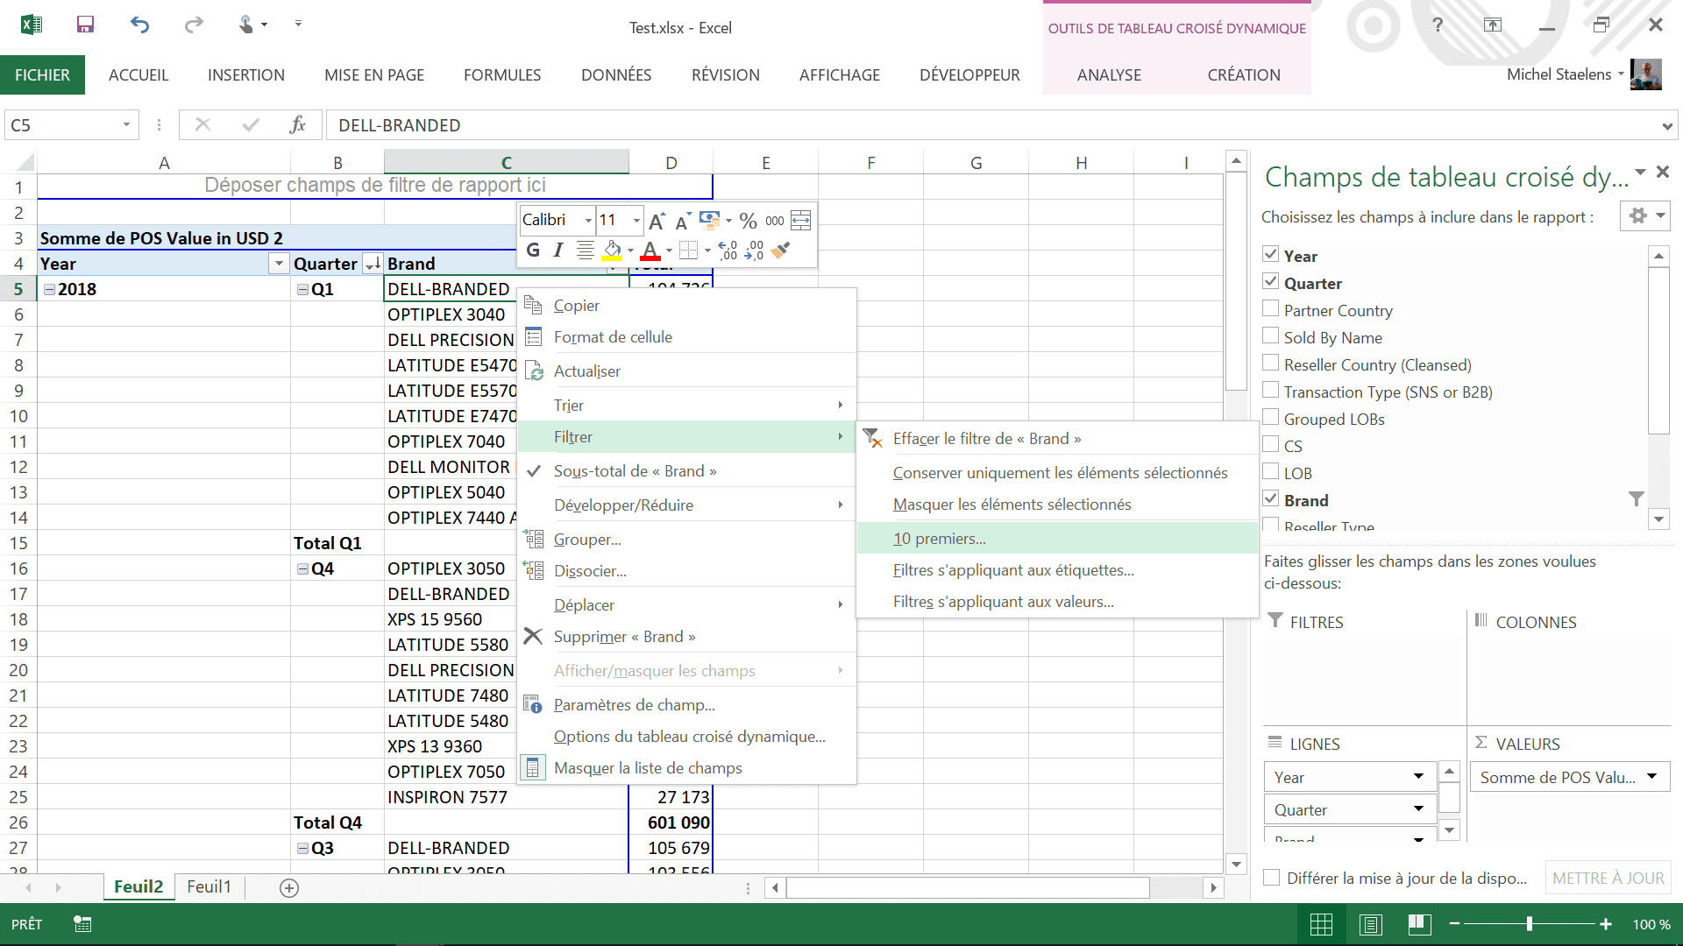Click Masquer la liste de champs
Image resolution: width=1683 pixels, height=946 pixels.
pyautogui.click(x=648, y=768)
